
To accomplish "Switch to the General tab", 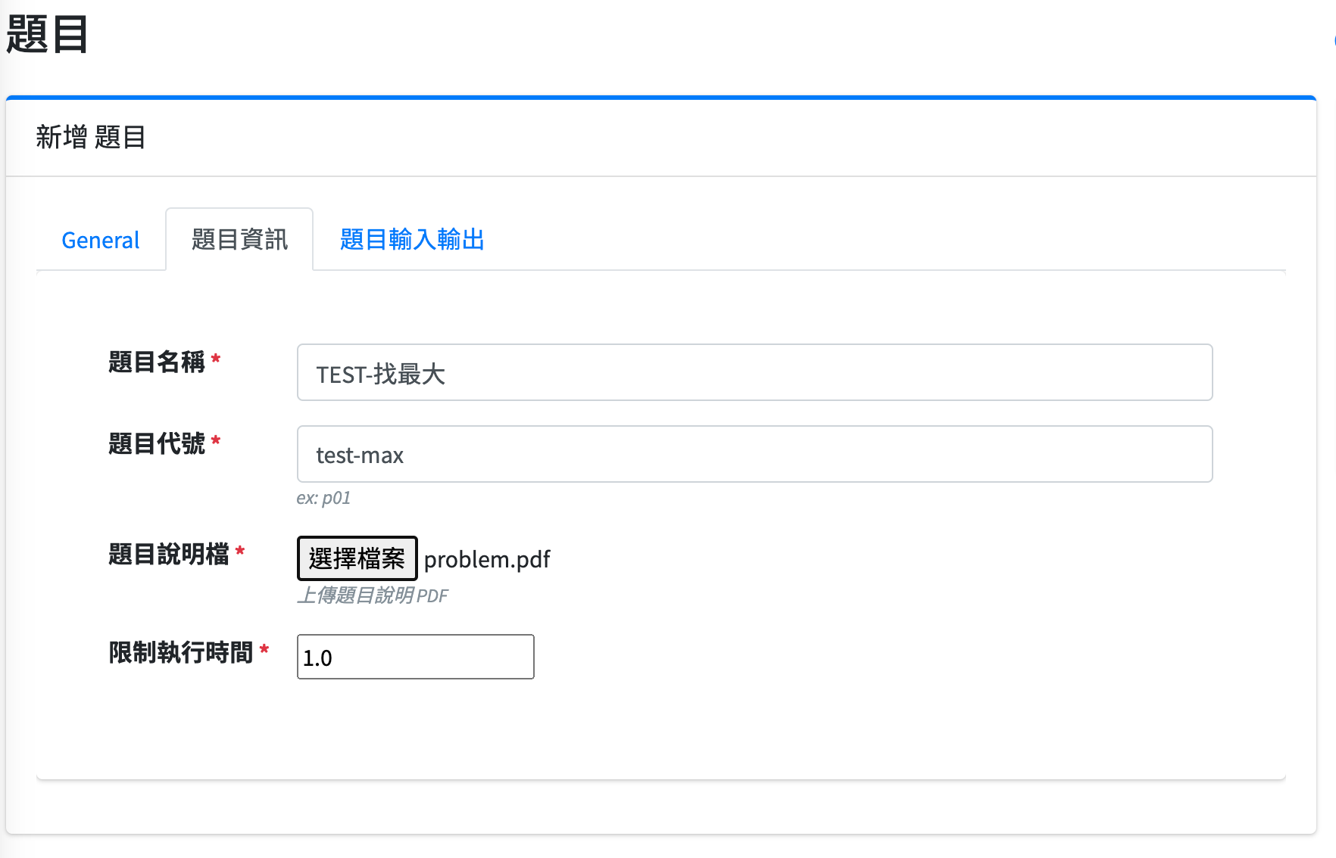I will [101, 240].
